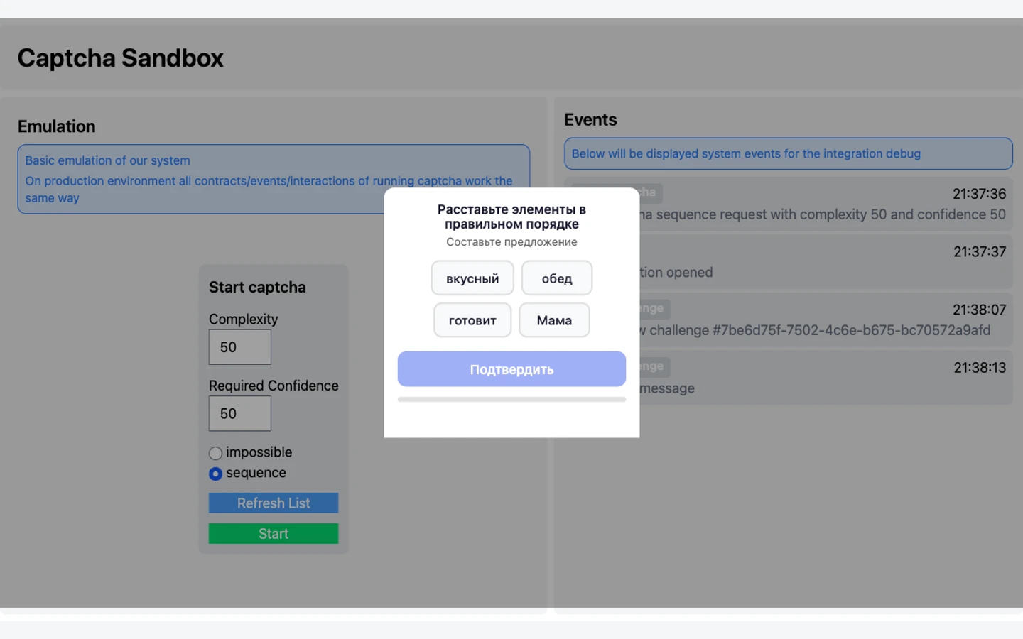Click the 'Events' section heading
This screenshot has height=639, width=1023.
point(590,119)
